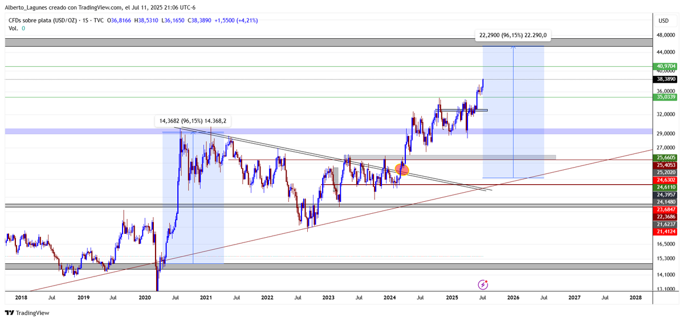The image size is (684, 321).
Task: Click the 2023 label on the time axis
Action: pos(328,298)
